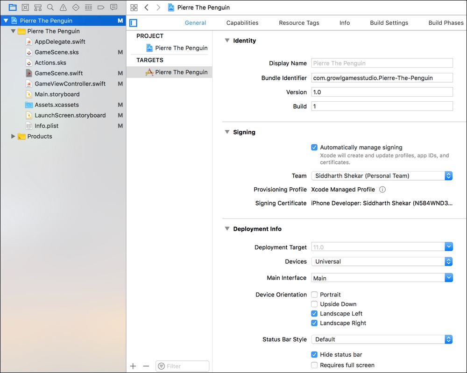Open the Project navigator
Image resolution: width=467 pixels, height=373 pixels.
pos(13,7)
